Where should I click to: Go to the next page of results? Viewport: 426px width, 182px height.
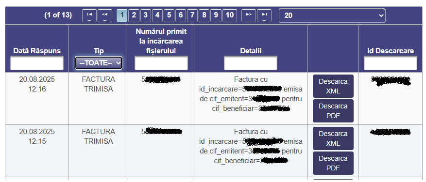(x=249, y=15)
